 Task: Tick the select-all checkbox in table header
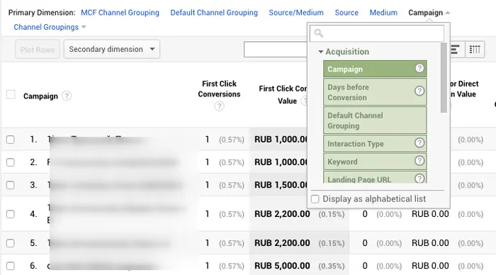[11, 95]
